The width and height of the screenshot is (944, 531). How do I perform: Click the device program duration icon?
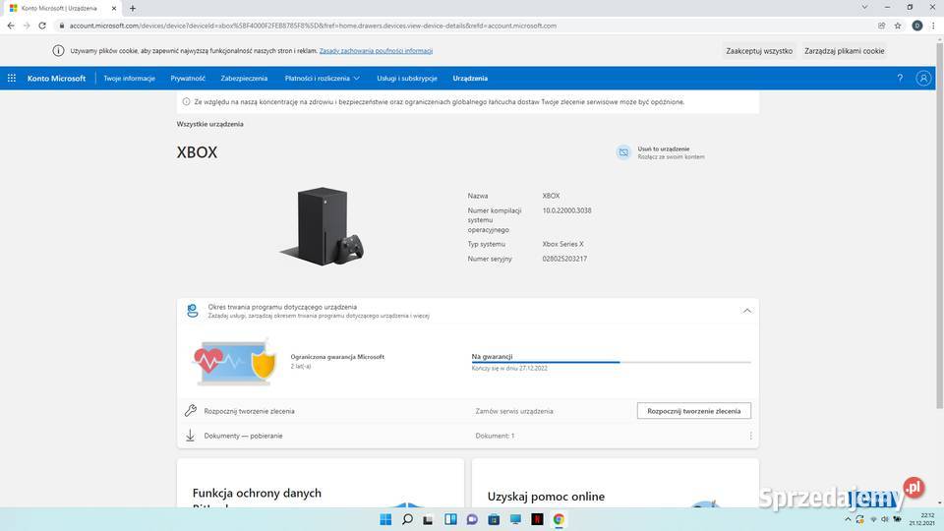[192, 311]
